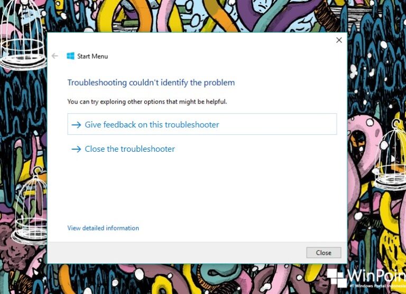This screenshot has width=406, height=294.
Task: Click the birdcage on the wallpaper's top left
Action: pos(23,34)
